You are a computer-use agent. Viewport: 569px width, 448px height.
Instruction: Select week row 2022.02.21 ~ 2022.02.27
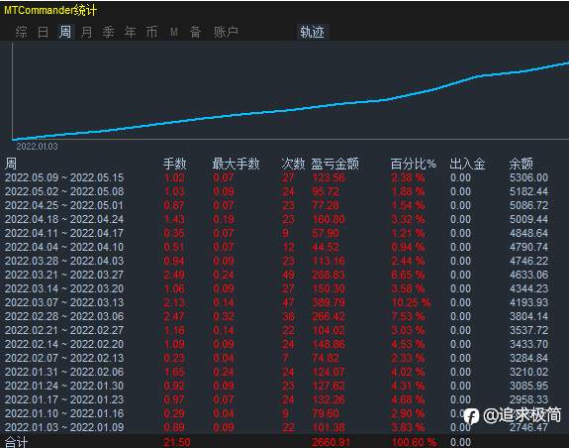coord(276,330)
